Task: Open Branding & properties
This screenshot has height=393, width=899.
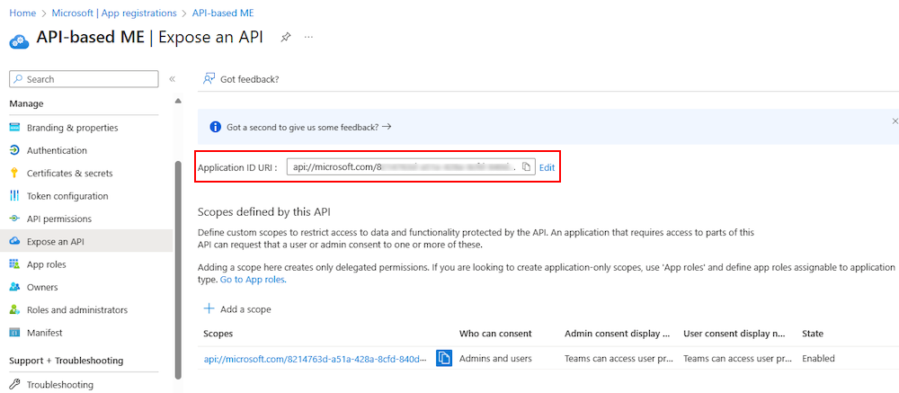Action: click(x=72, y=128)
